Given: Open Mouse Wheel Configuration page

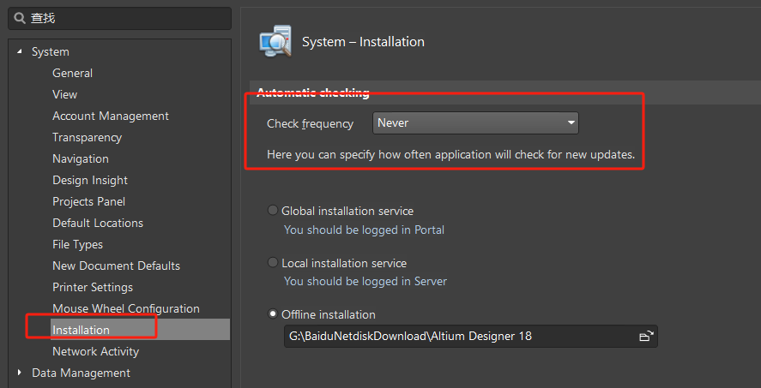Looking at the screenshot, I should pos(125,308).
